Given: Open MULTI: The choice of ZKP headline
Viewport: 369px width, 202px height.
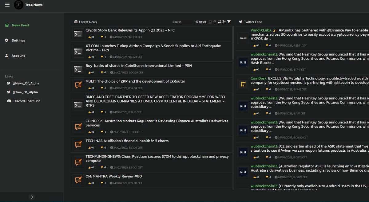Looking at the screenshot, I should click(x=135, y=81).
